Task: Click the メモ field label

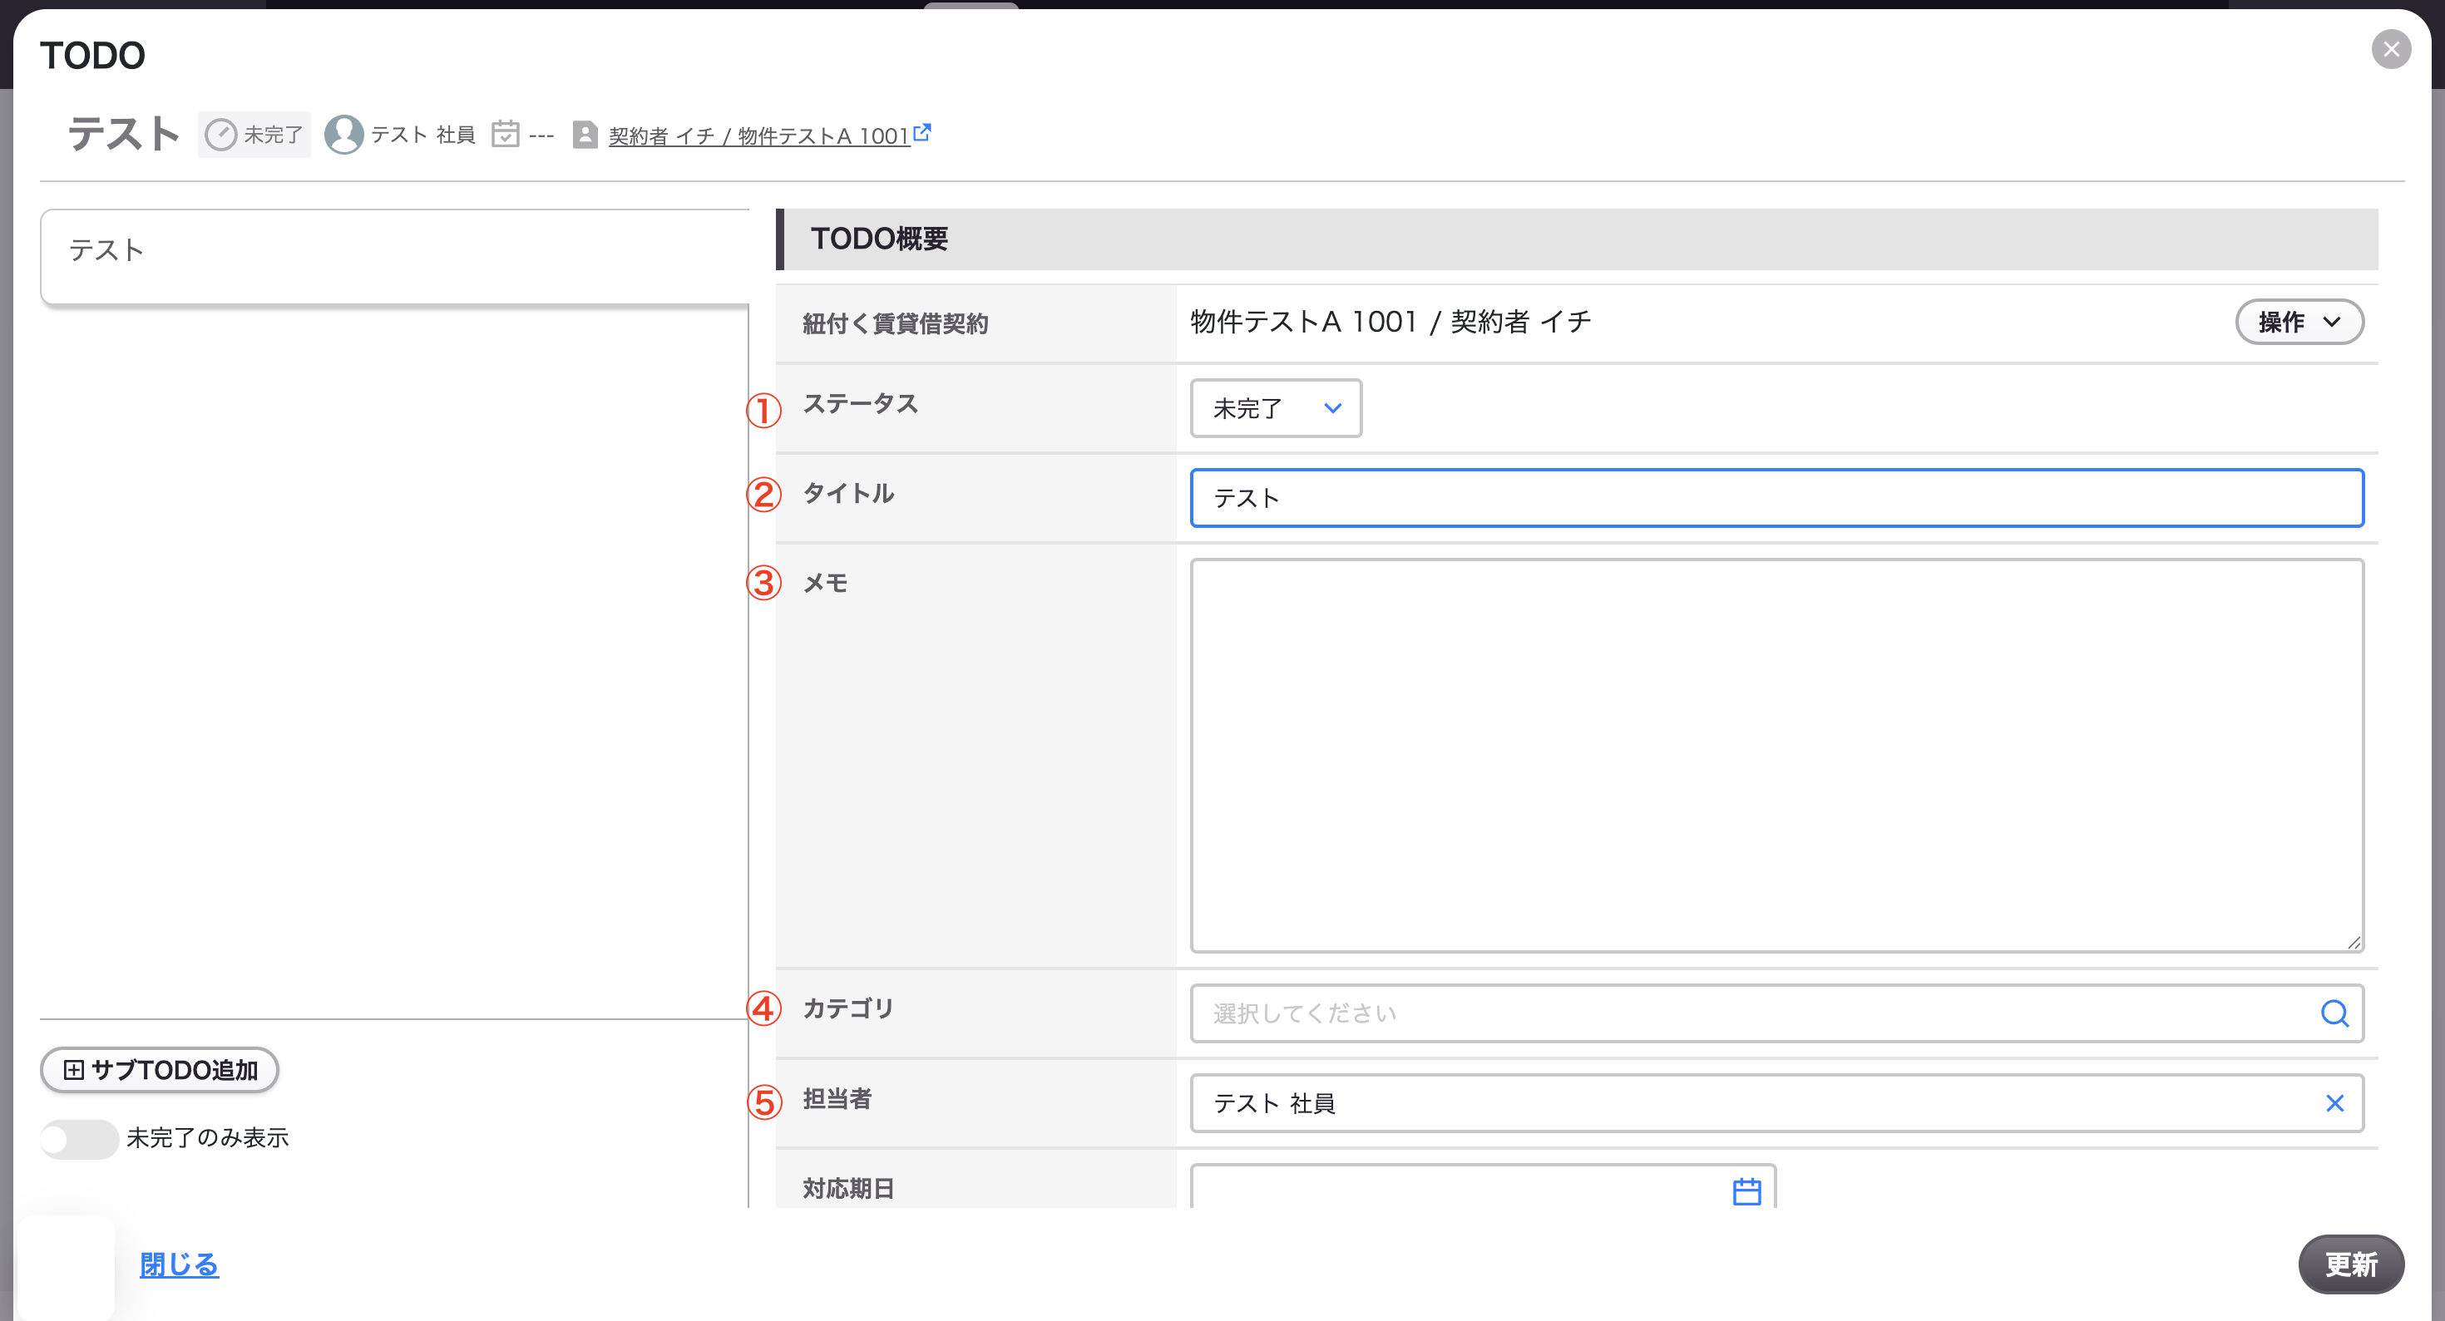Action: tap(825, 583)
